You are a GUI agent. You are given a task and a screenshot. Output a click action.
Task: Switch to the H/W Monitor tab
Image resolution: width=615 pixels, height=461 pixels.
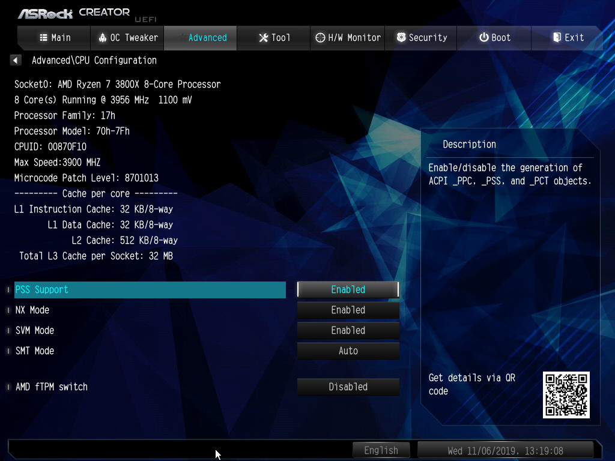tap(348, 37)
